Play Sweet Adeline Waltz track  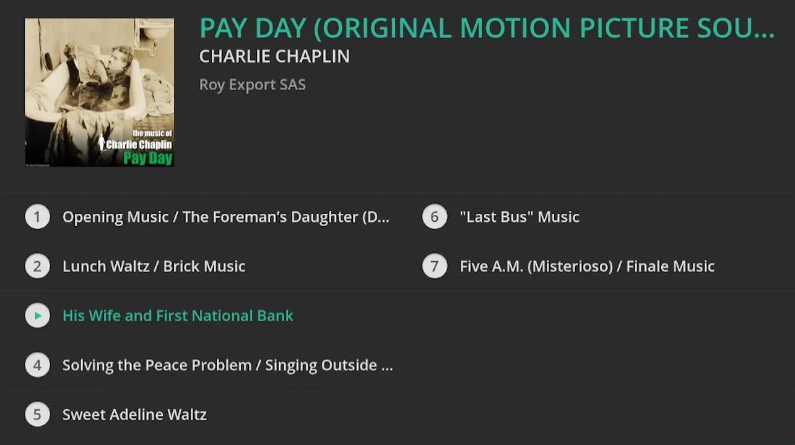pos(134,415)
